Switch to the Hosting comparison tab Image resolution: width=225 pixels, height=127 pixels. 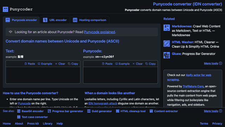click(x=90, y=20)
